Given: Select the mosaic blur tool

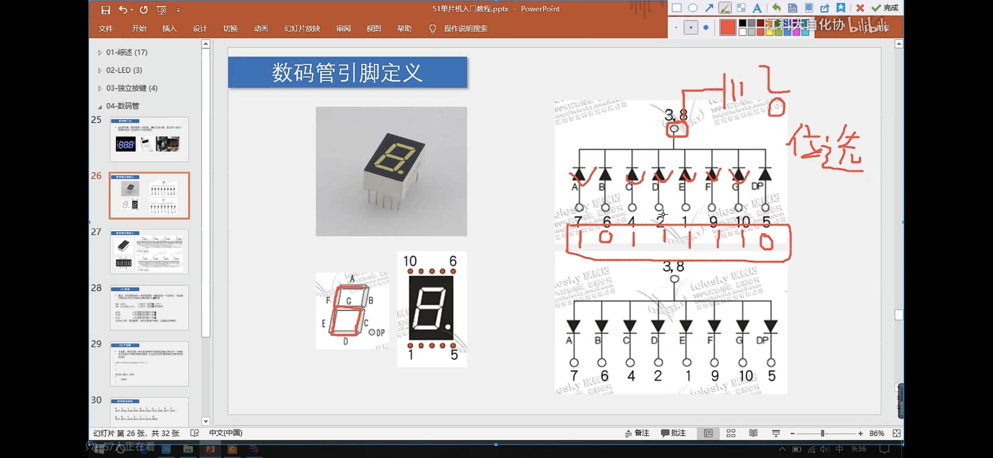Looking at the screenshot, I should click(x=741, y=8).
